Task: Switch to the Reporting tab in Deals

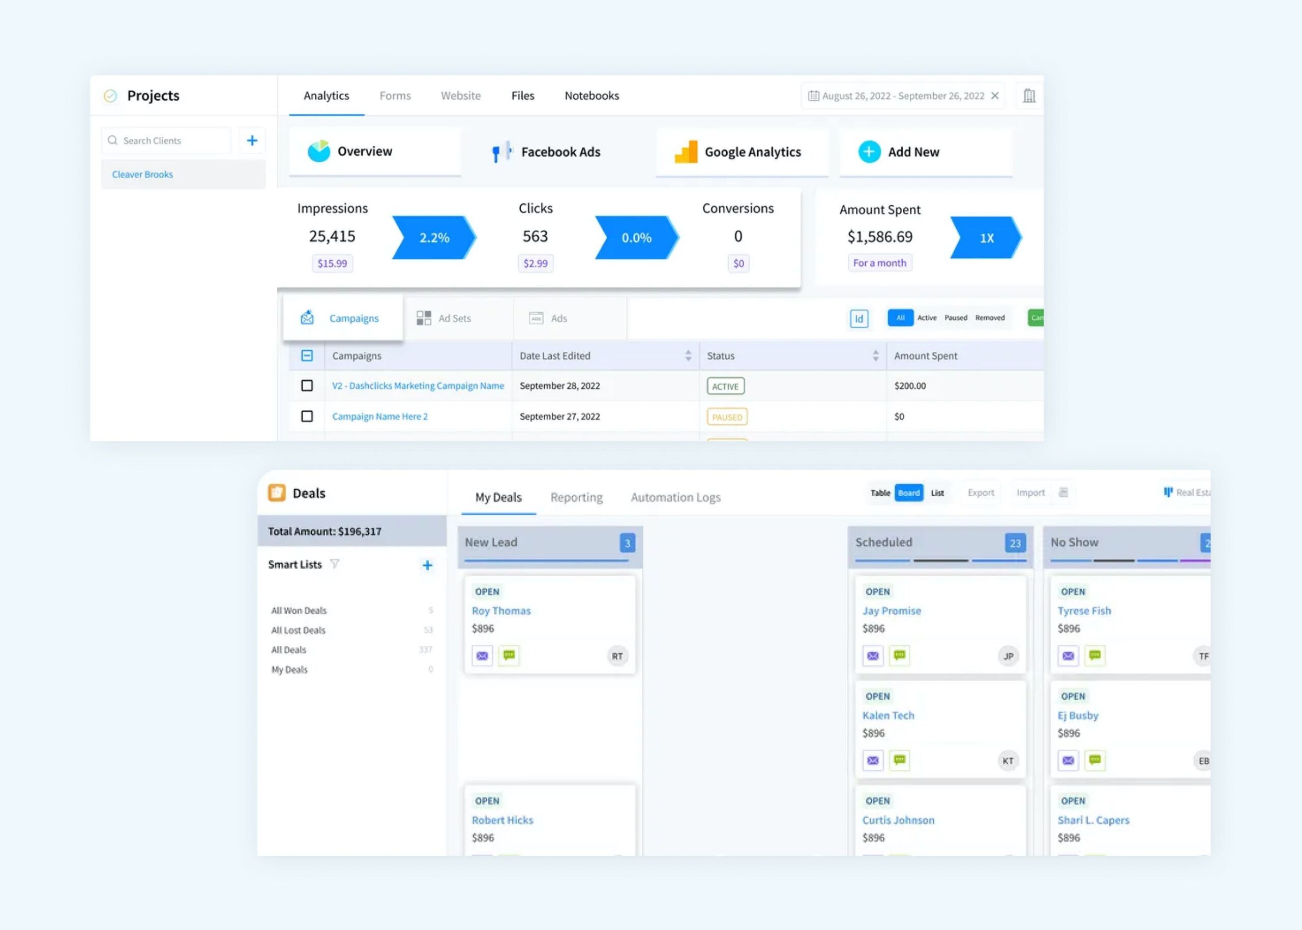Action: tap(576, 497)
